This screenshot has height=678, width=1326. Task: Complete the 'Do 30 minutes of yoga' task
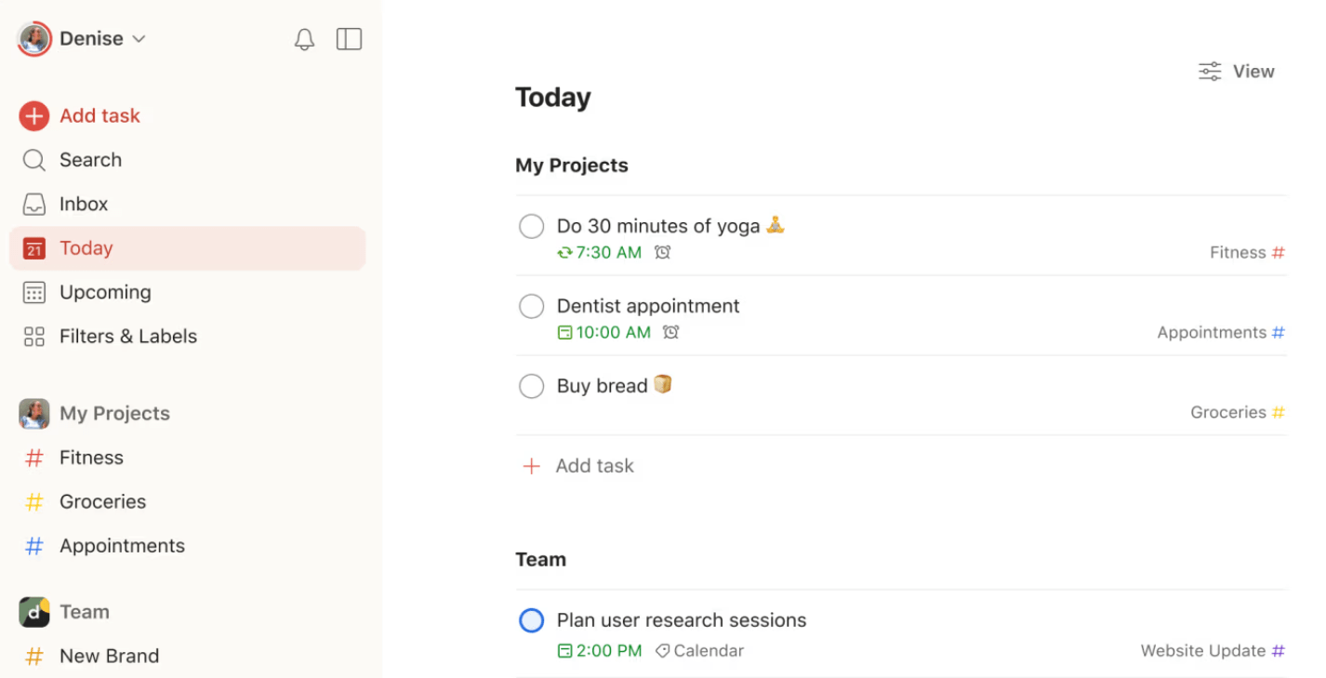[x=531, y=226]
